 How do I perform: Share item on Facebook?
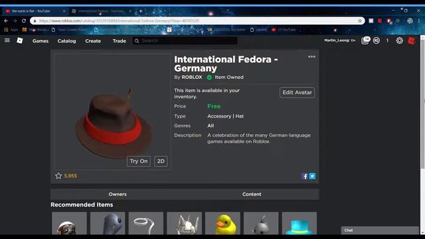[305, 176]
